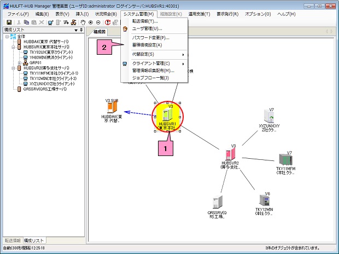This screenshot has height=254, width=339.
Task: Select the hand pan tool in toolbar
Action: pos(83,22)
